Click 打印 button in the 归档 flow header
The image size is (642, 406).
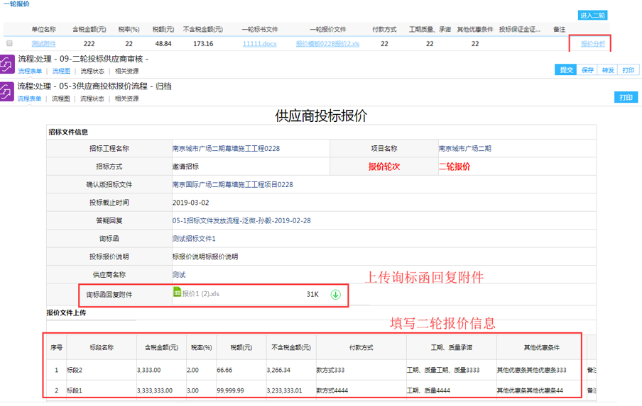626,98
